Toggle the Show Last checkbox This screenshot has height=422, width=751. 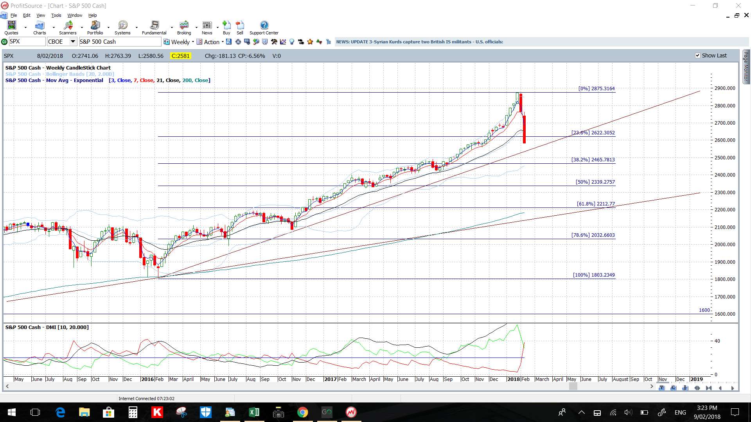coord(697,55)
